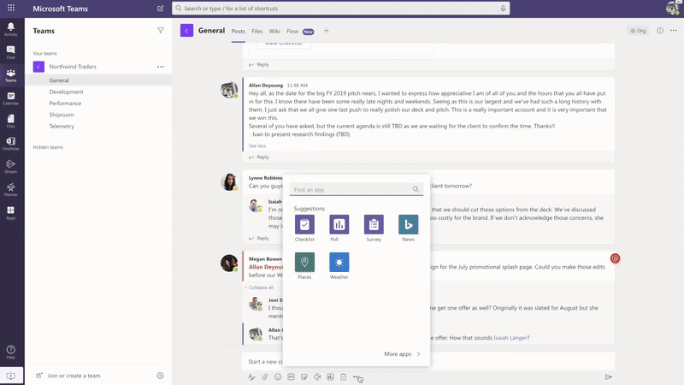Open Lynne Robbins' avatar
This screenshot has width=684, height=385.
tap(228, 182)
